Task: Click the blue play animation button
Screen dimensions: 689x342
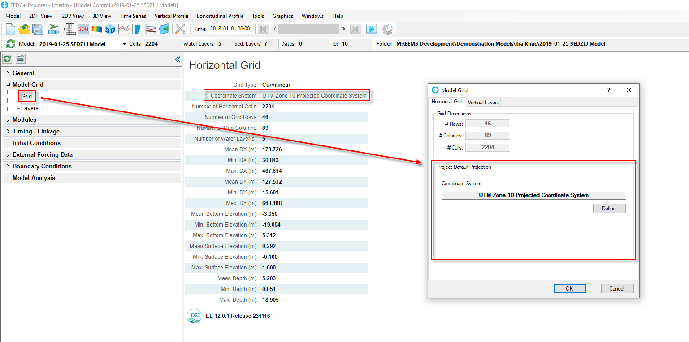Action: point(371,29)
